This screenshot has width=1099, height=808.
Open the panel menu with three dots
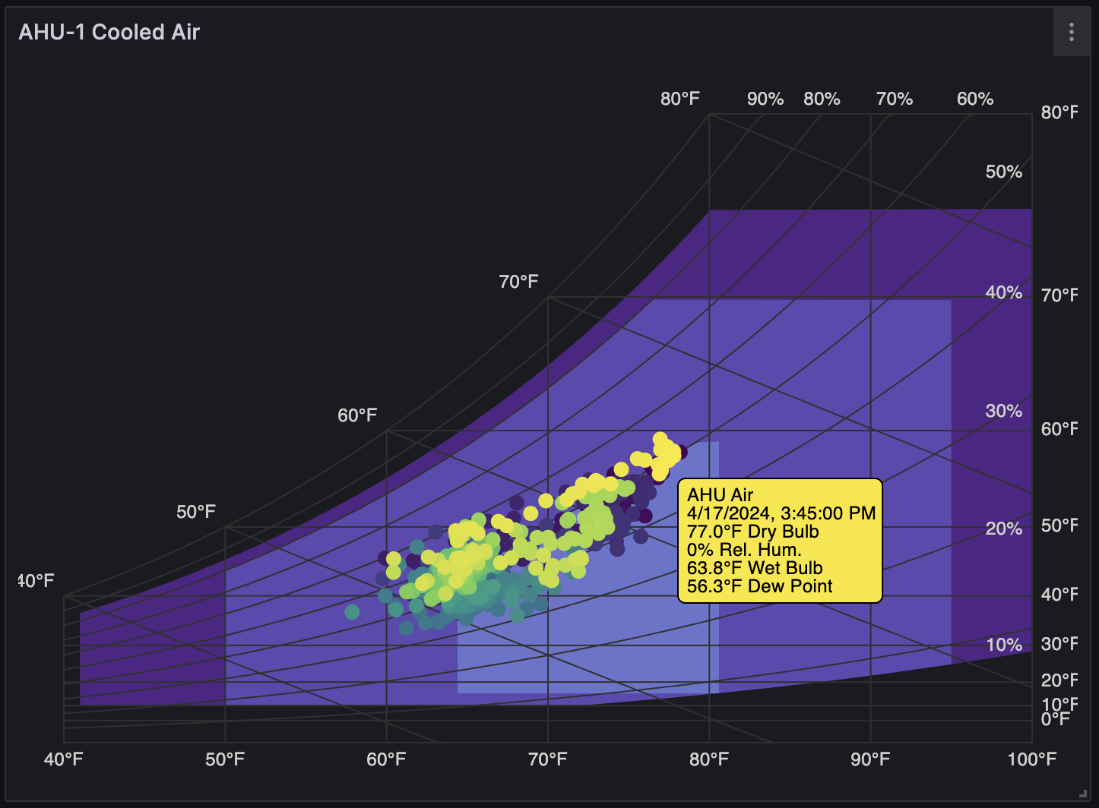point(1071,32)
